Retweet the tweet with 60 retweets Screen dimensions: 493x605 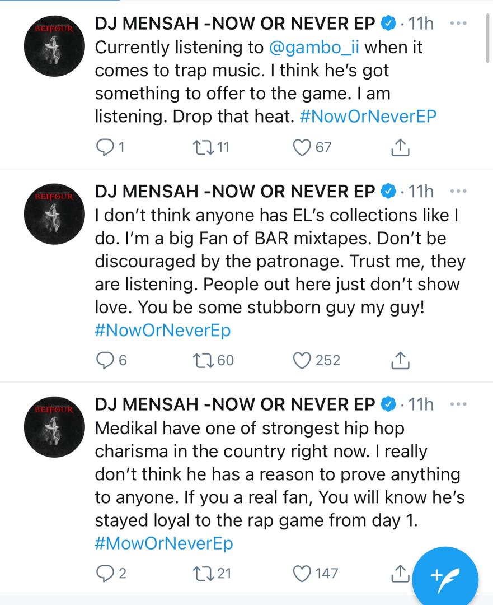tap(204, 360)
